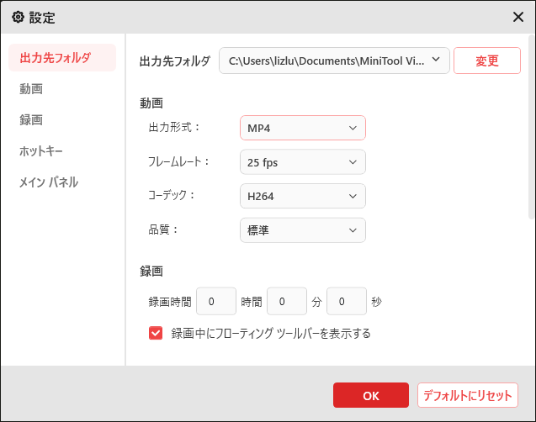The height and width of the screenshot is (422, 536).
Task: Open the コーデック H264 dropdown
Action: [x=303, y=196]
